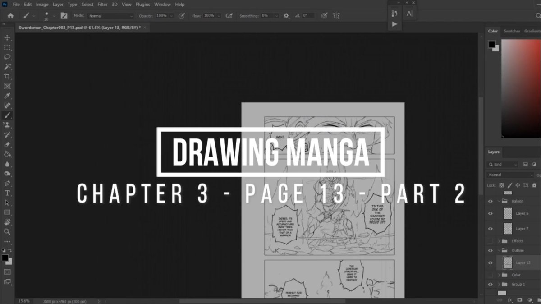
Task: Click the foreground color swatch in toolbar
Action: [5, 258]
